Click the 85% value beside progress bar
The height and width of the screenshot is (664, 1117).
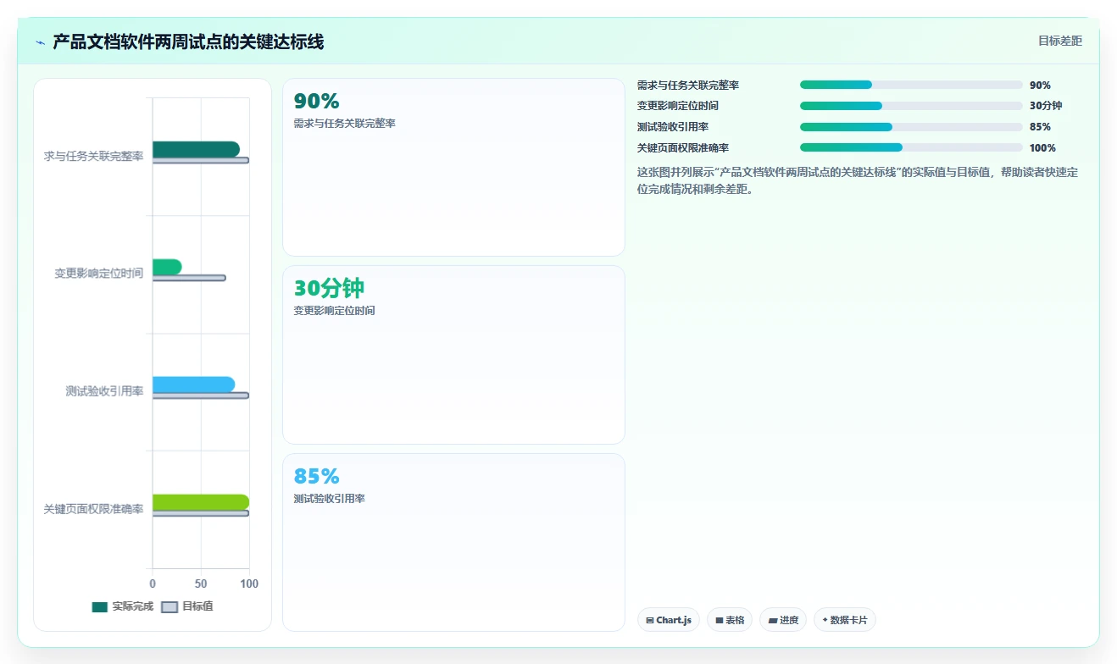pyautogui.click(x=1040, y=127)
